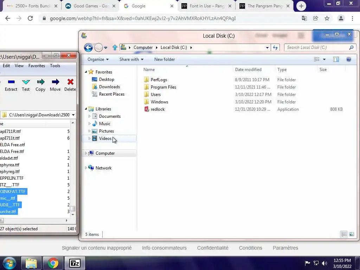Open Chrome translate icon in address bar
Viewport: 360px width, 270px height.
click(304, 18)
